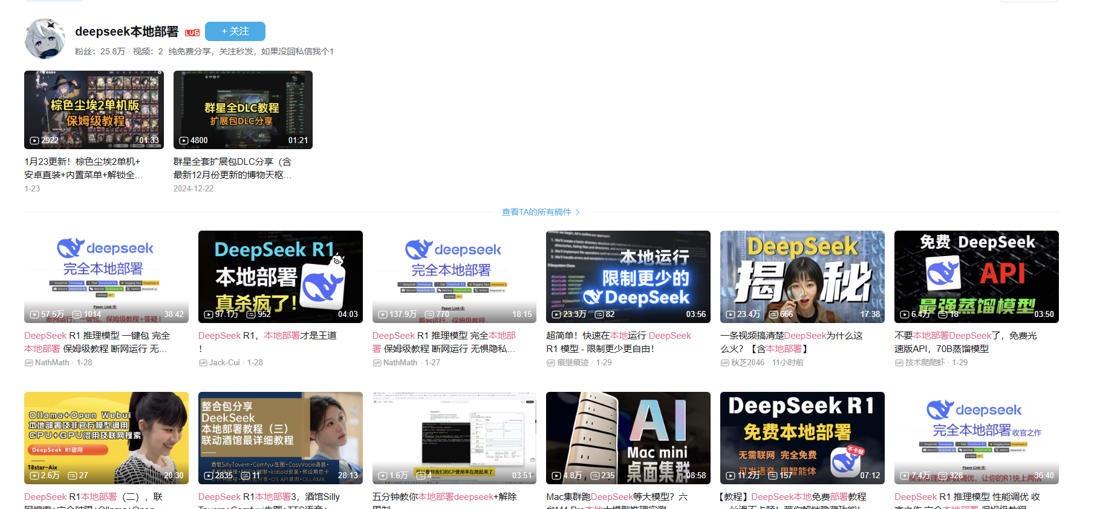Click the follower count '粉丝：25.8万'
Image resolution: width=1097 pixels, height=509 pixels.
100,51
